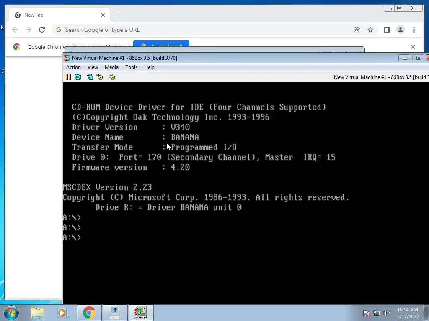Open the Help menu in 86Box
The image size is (429, 321).
pos(150,67)
